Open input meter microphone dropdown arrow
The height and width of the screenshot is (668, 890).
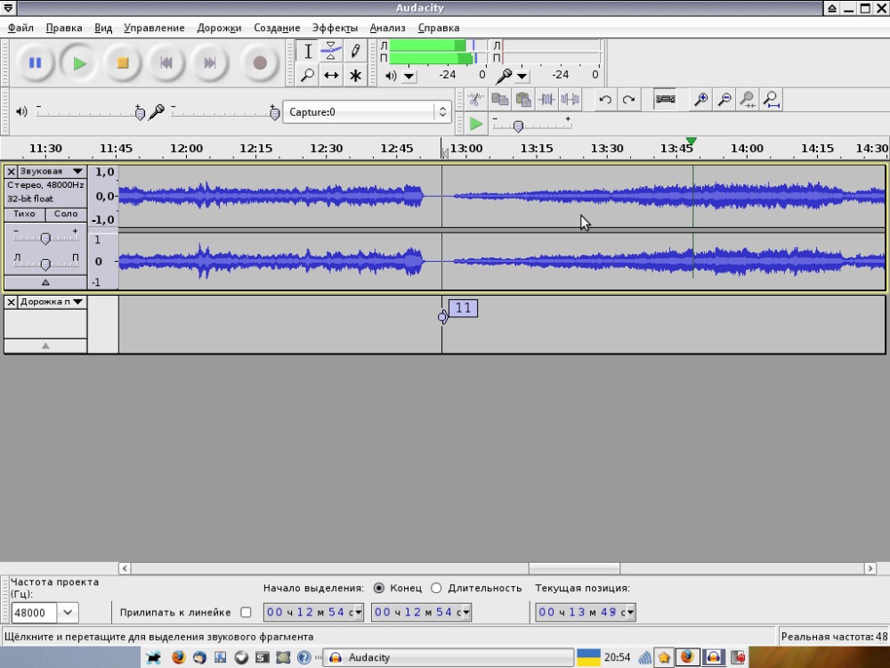pos(522,76)
